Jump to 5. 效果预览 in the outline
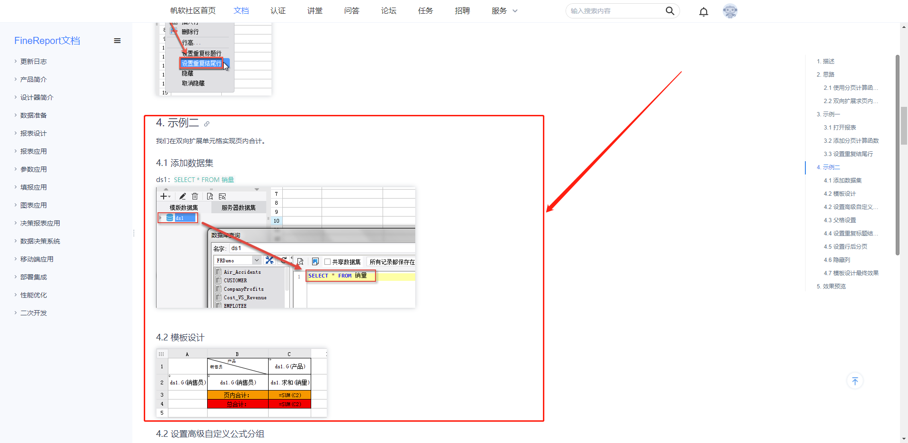Screen dimensions: 908x443 click(x=831, y=287)
